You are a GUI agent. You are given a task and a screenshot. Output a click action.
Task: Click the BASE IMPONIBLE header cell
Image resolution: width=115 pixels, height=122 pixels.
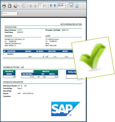(x=27, y=74)
